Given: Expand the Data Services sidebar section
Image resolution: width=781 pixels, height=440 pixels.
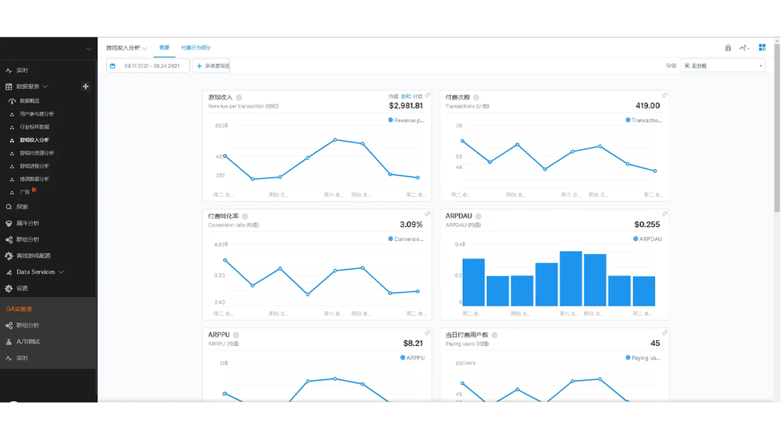Looking at the screenshot, I should (40, 272).
